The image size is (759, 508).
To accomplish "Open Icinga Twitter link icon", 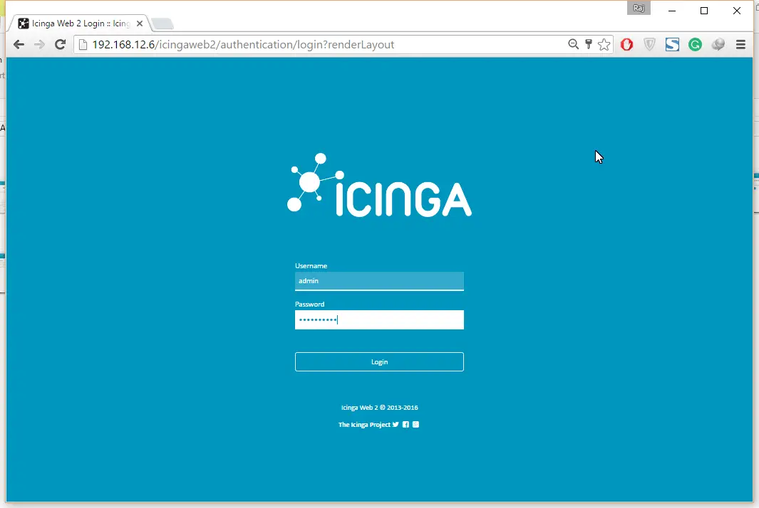I will pos(396,424).
